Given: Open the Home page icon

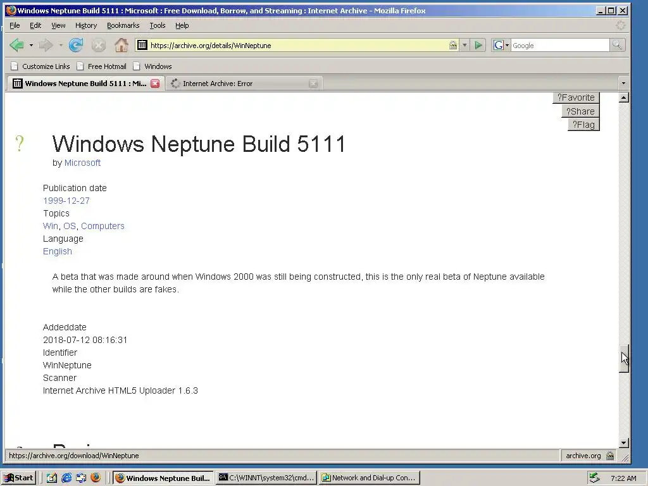Looking at the screenshot, I should 121,45.
